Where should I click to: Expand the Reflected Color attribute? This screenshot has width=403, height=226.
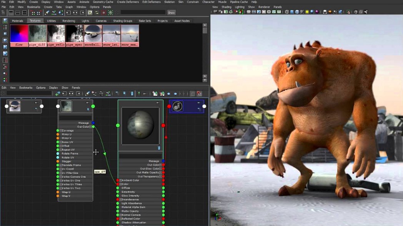[120, 219]
